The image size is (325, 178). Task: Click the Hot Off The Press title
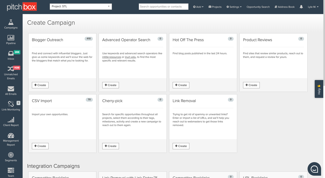[x=188, y=40]
